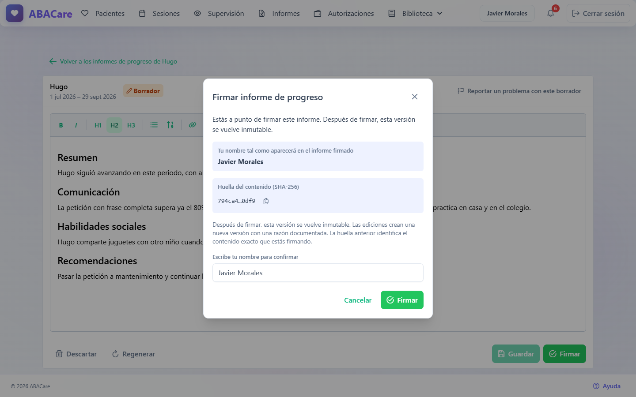Insert a numbered list
This screenshot has height=397, width=636.
[170, 125]
